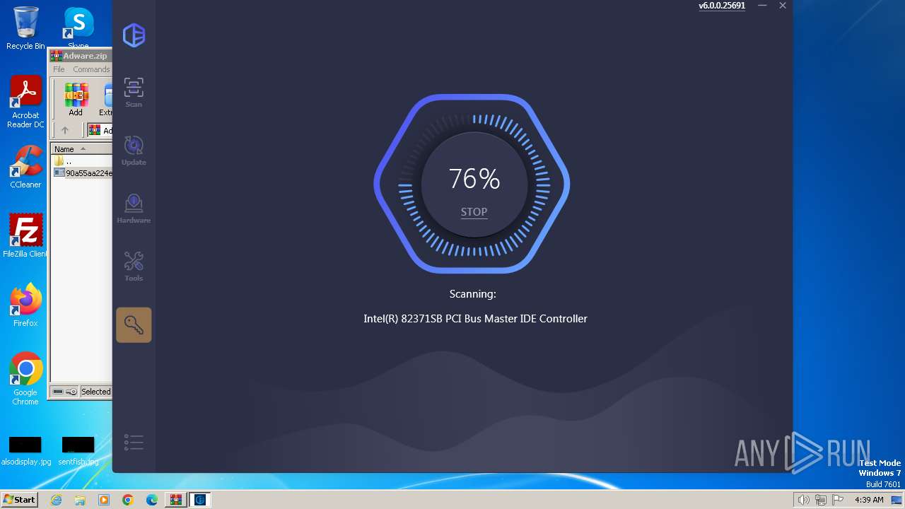Viewport: 905px width, 509px height.
Task: Click the license key icon
Action: pyautogui.click(x=134, y=325)
